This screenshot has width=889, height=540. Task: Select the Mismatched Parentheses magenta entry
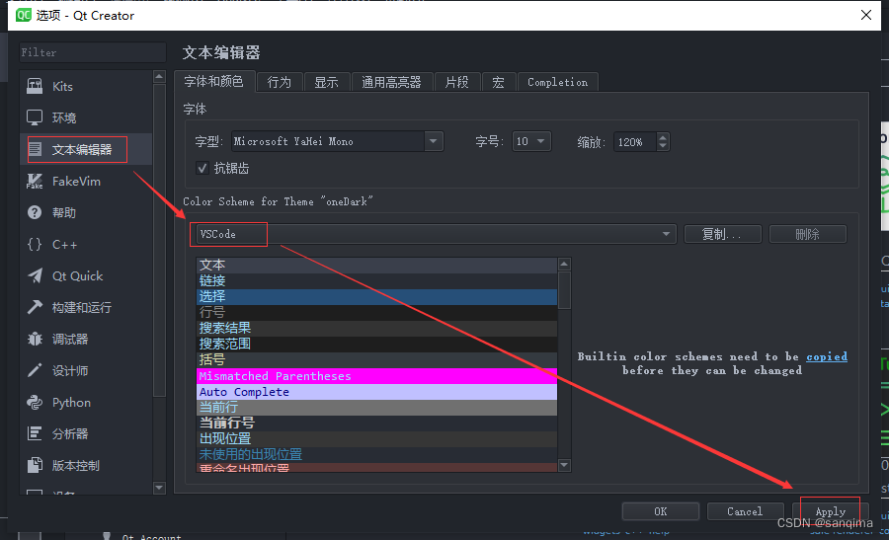coord(376,376)
